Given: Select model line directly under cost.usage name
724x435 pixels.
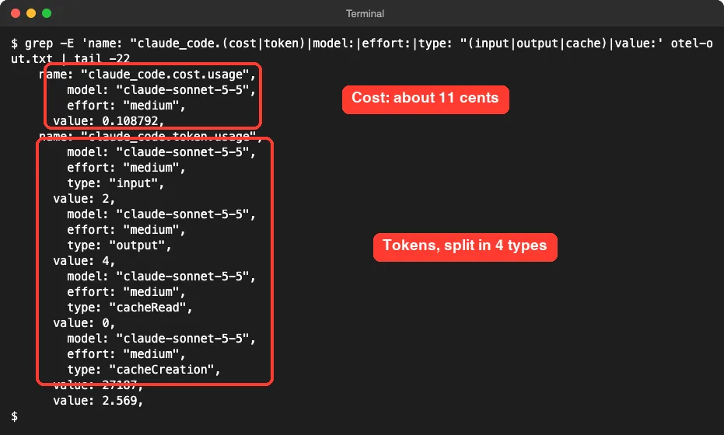Looking at the screenshot, I should click(161, 90).
